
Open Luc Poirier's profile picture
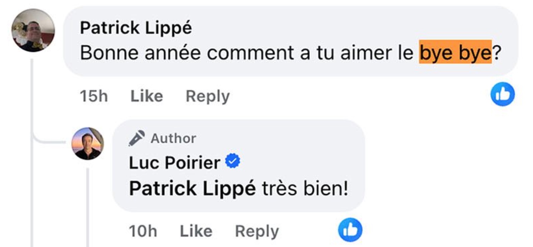pyautogui.click(x=88, y=143)
